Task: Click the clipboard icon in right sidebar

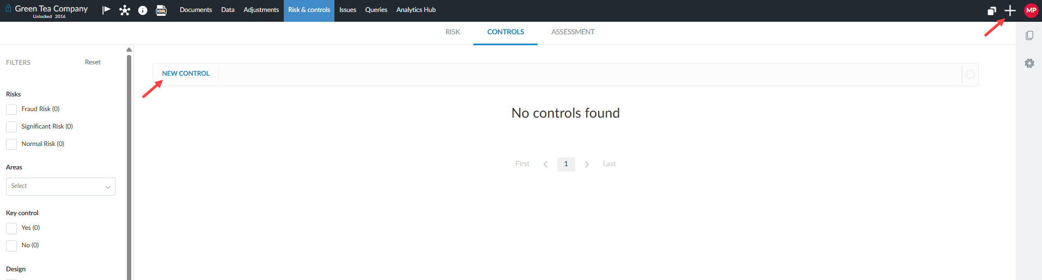Action: coord(1029,35)
